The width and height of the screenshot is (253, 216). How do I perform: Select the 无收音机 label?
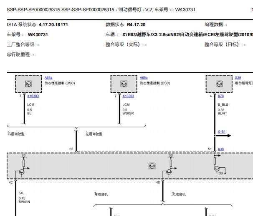[x=179, y=194]
